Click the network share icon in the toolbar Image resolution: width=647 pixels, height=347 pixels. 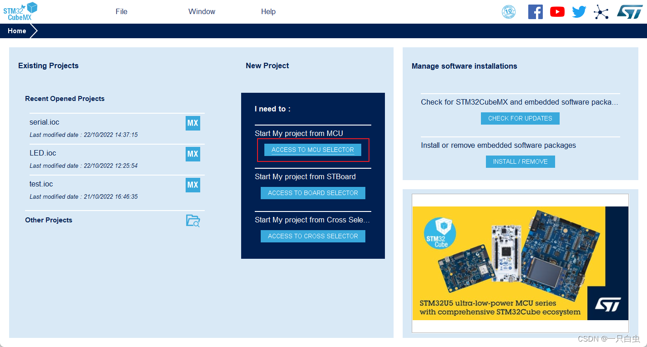tap(602, 12)
